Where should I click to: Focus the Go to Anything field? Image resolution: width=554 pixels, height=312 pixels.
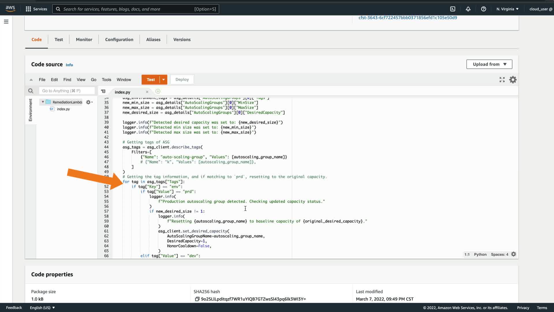pos(67,91)
